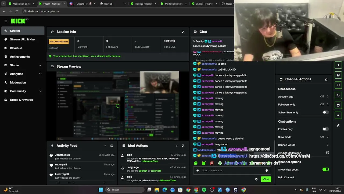The height and width of the screenshot is (194, 344).
Task: Filter the Mod Actions list
Action: coord(177,146)
